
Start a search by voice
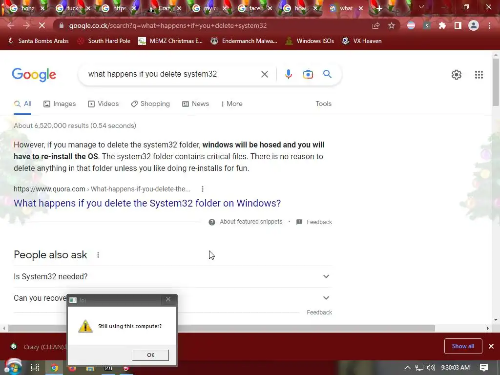288,74
